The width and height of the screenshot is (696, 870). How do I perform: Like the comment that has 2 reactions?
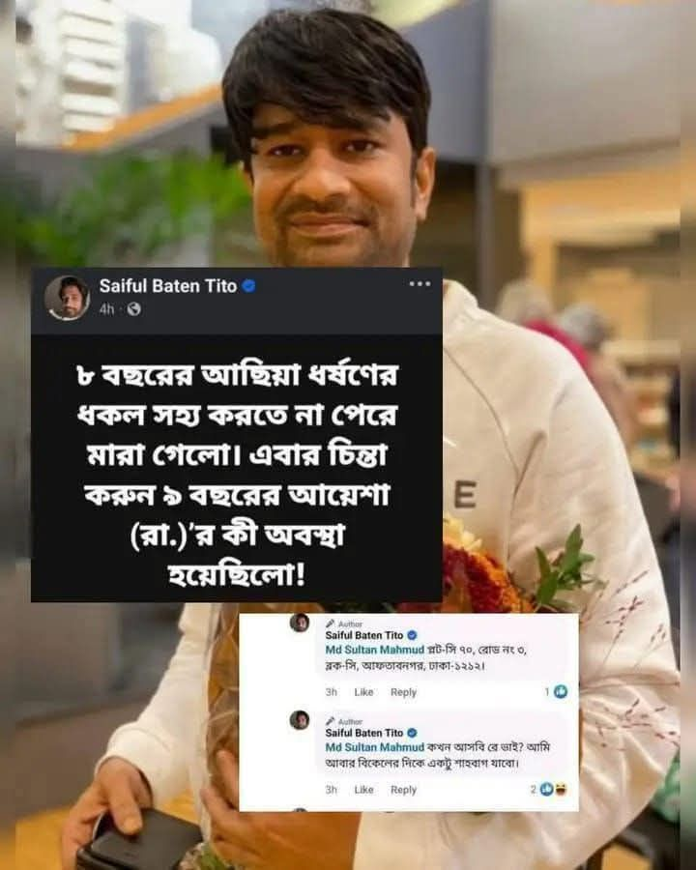click(x=363, y=790)
